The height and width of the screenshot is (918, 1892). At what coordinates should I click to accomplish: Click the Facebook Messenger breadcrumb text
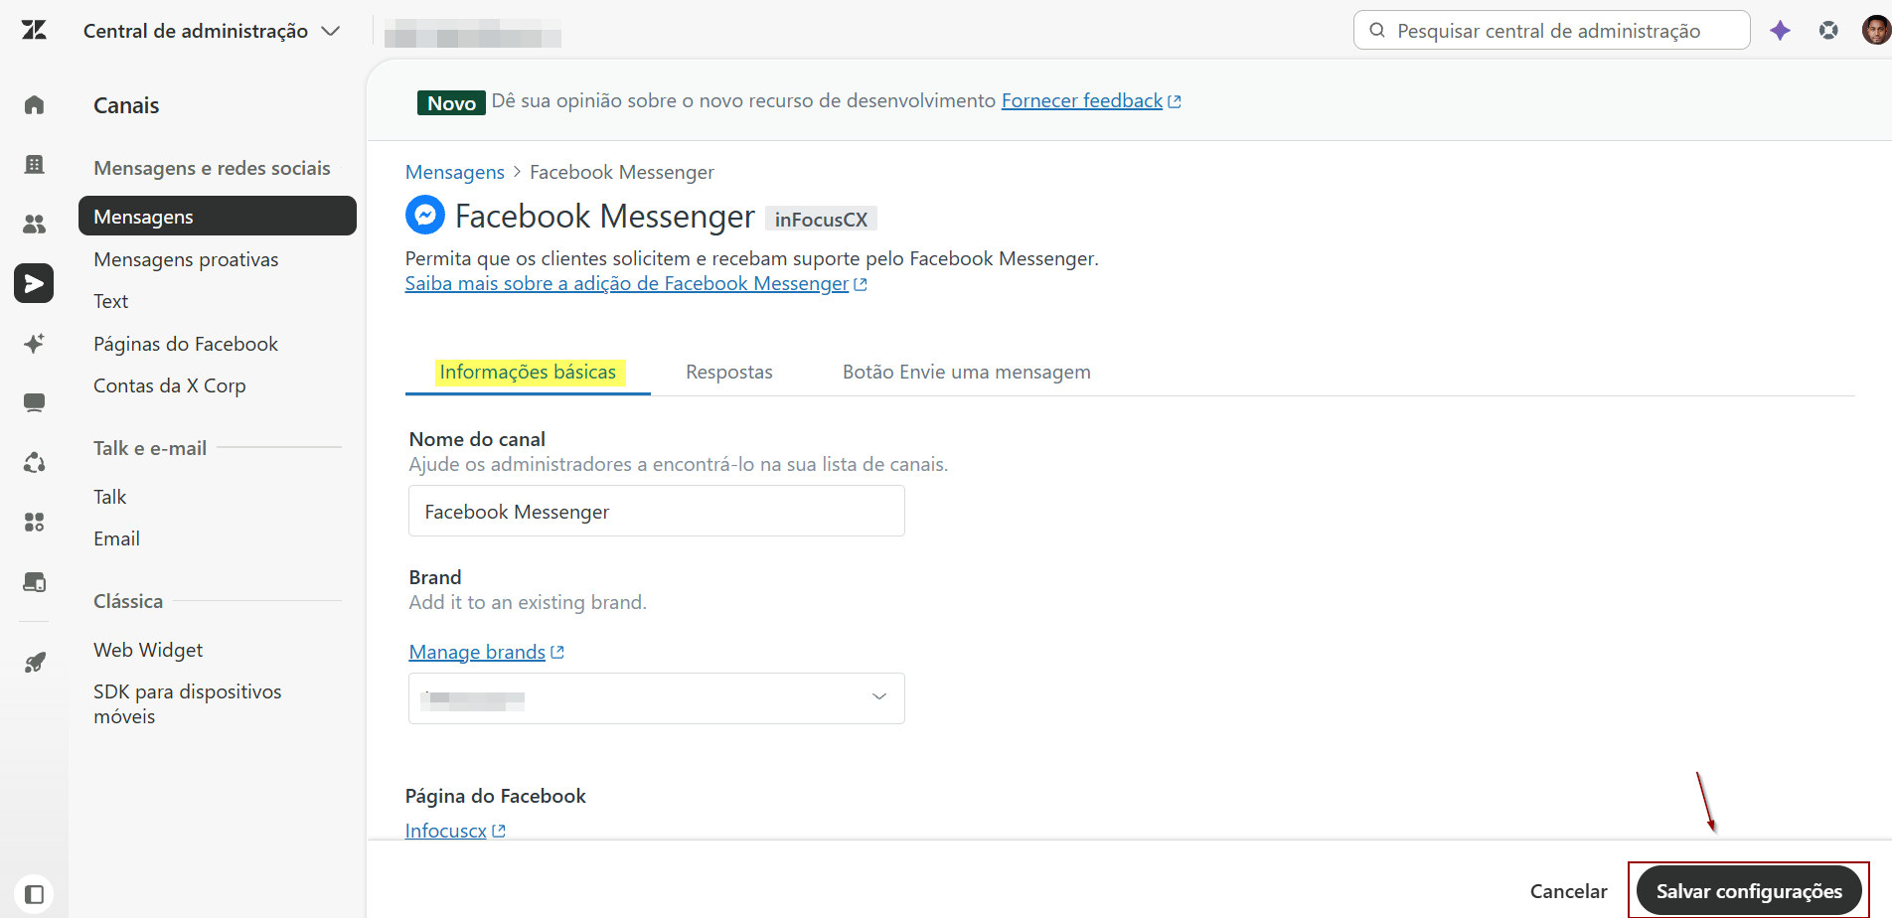point(622,172)
